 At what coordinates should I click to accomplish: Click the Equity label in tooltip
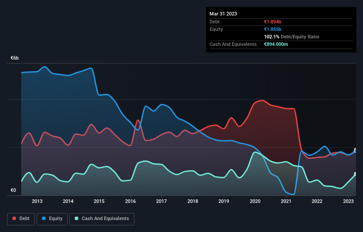(x=216, y=29)
